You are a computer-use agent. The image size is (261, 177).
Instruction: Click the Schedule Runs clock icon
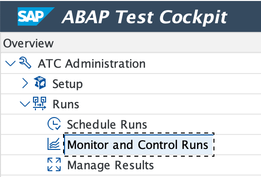pos(54,124)
